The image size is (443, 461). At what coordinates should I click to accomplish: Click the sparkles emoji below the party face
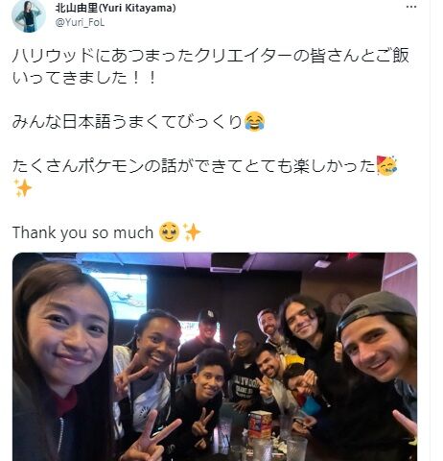pyautogui.click(x=23, y=188)
